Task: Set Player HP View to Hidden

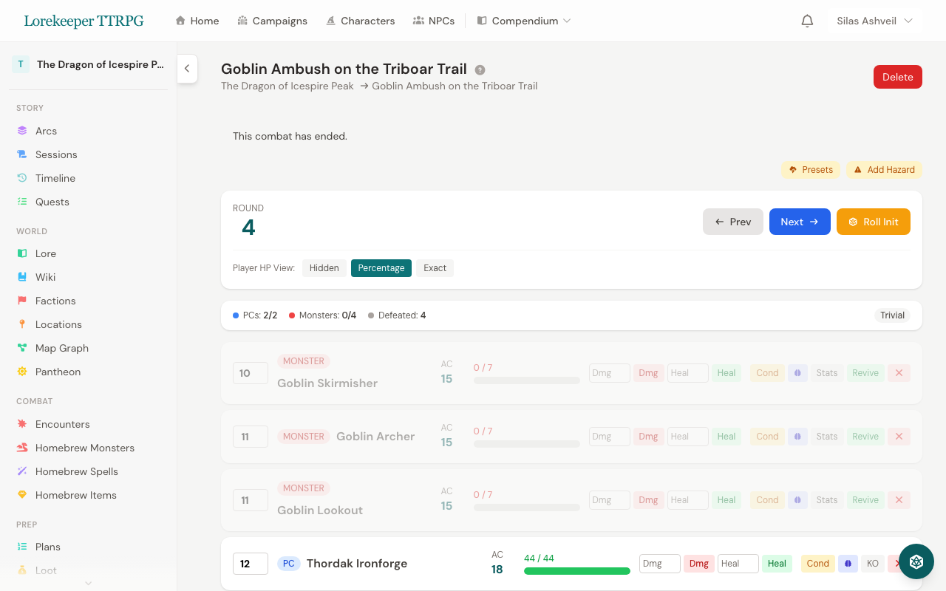Action: (x=324, y=267)
